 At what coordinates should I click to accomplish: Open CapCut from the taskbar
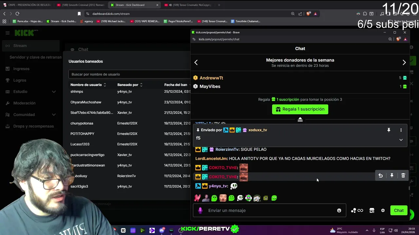click(x=123, y=230)
